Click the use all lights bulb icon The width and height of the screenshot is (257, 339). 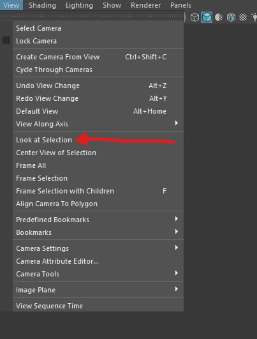pyautogui.click(x=254, y=17)
